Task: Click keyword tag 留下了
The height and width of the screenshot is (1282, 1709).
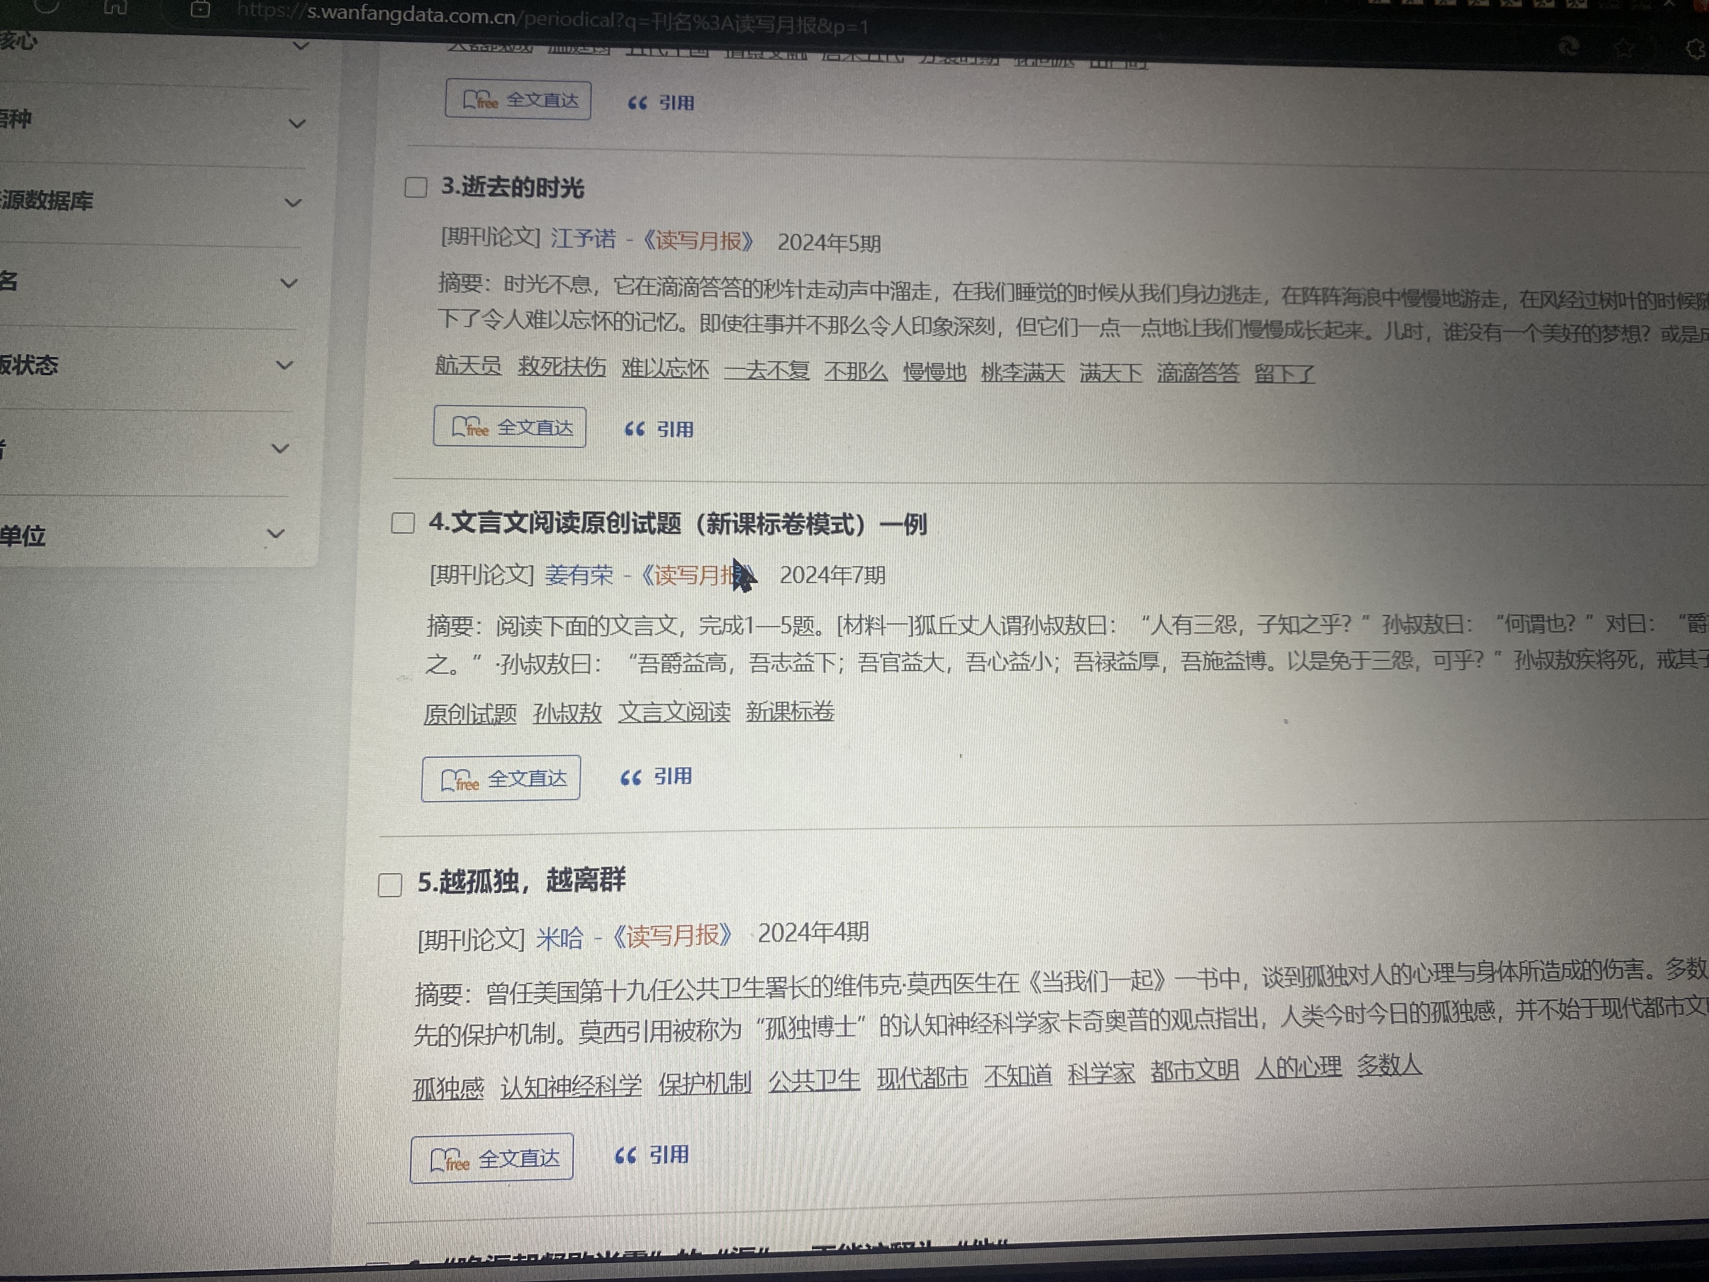Action: (1284, 375)
